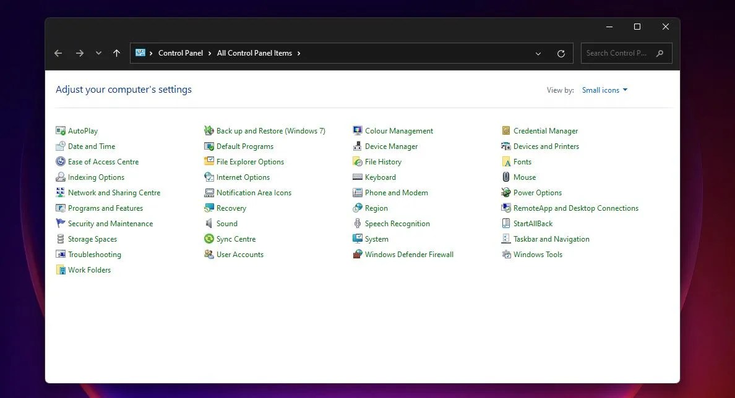735x398 pixels.
Task: Click the up-arrow navigation icon
Action: 116,53
